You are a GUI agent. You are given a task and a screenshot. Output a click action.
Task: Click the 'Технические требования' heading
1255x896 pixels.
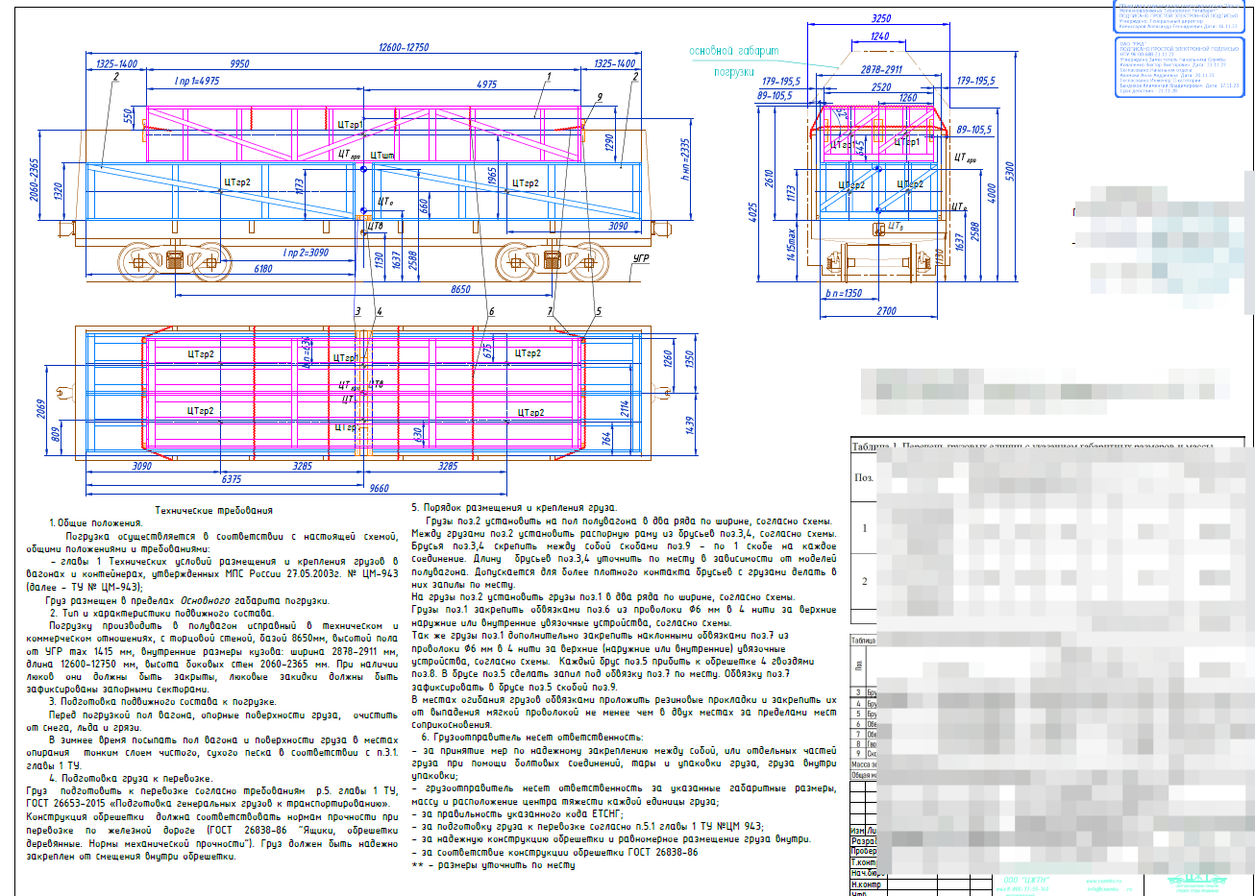(x=213, y=511)
